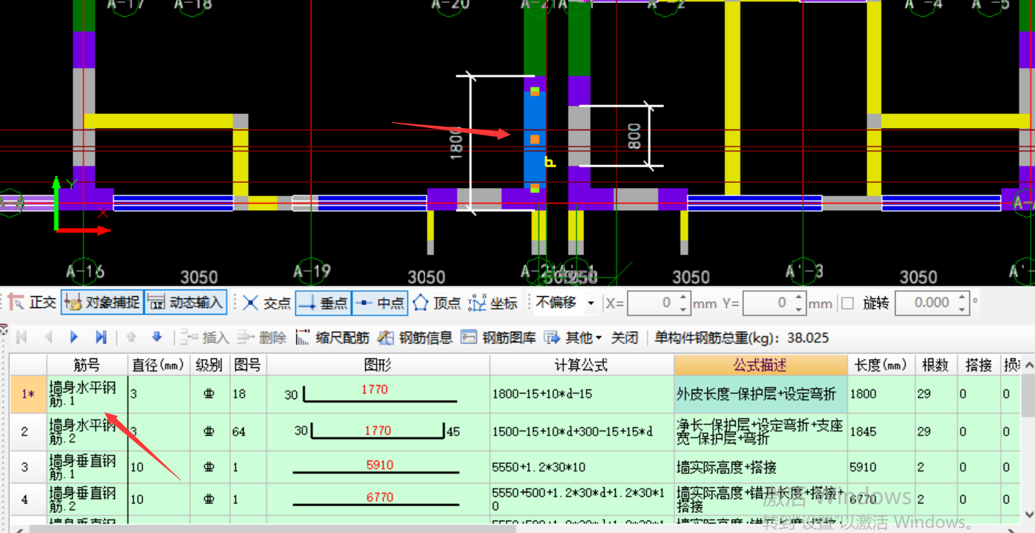Select row header 4

click(28, 499)
